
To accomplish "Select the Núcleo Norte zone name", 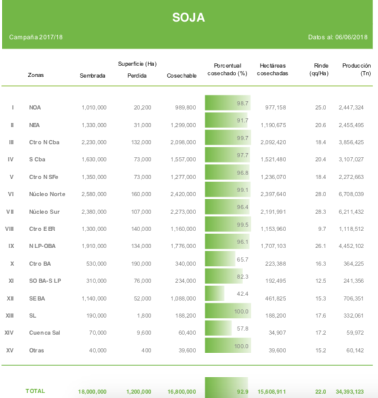I will coord(47,194).
